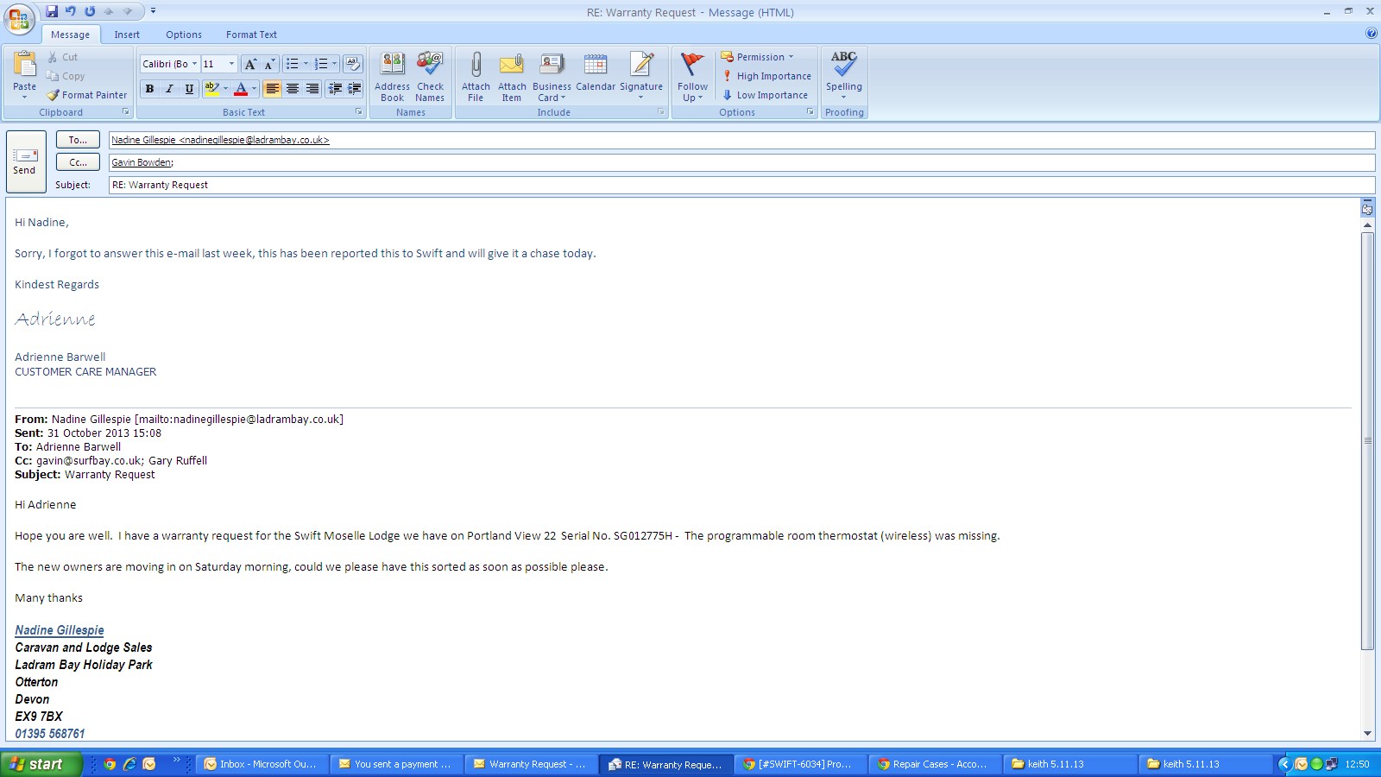Undo the last action in quick access toolbar

pyautogui.click(x=71, y=11)
